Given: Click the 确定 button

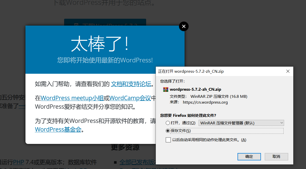Looking at the screenshot, I should click(249, 157).
